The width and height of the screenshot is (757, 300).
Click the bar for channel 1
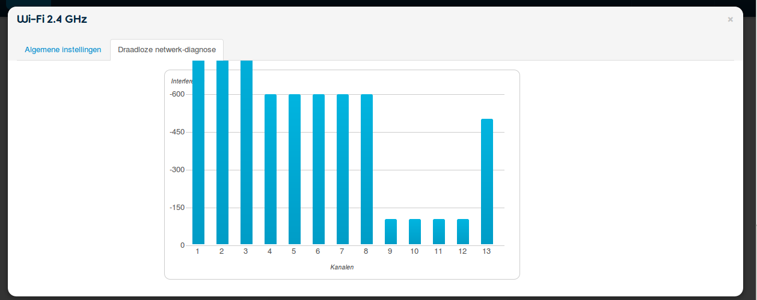pyautogui.click(x=198, y=153)
